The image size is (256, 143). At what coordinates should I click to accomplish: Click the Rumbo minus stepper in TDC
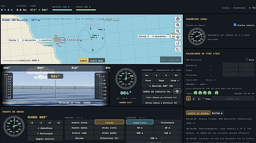pos(230,70)
